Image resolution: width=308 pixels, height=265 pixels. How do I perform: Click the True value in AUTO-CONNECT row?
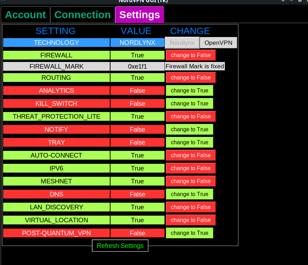point(137,155)
